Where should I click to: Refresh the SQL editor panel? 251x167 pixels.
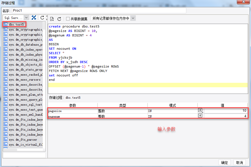(59, 19)
